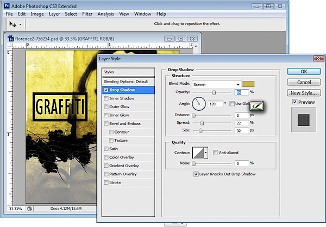The image size is (326, 227).
Task: Uncheck the Drop Shadow checkbox
Action: tap(106, 90)
